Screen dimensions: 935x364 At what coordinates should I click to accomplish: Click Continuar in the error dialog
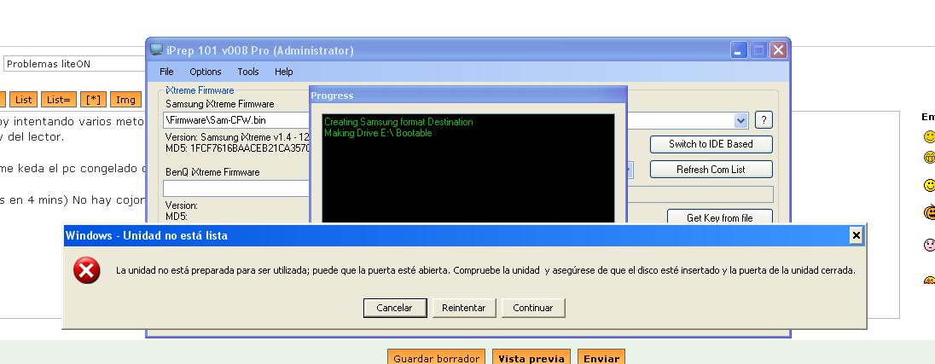[x=533, y=308]
